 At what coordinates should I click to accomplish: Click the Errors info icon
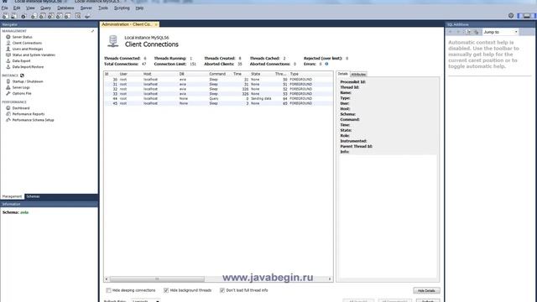(326, 64)
